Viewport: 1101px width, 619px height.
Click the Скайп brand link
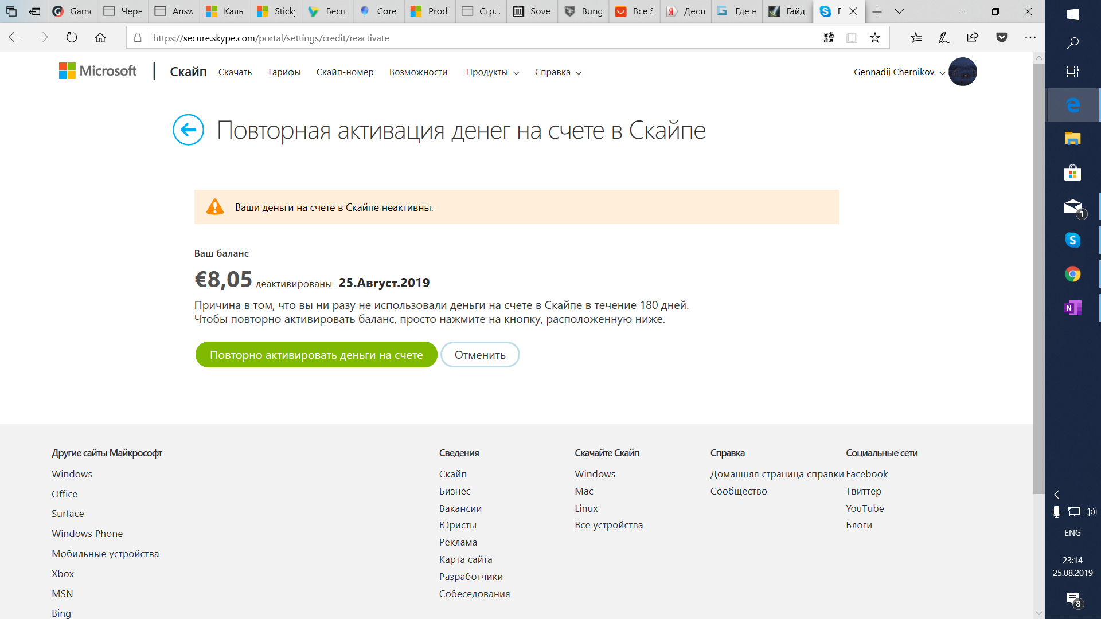188,72
